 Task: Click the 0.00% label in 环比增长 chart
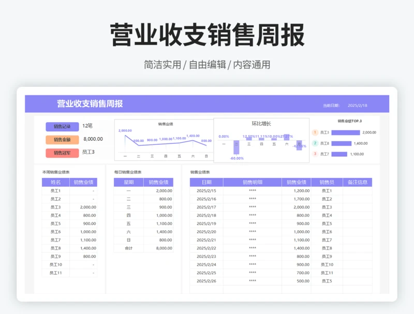[x=224, y=137]
